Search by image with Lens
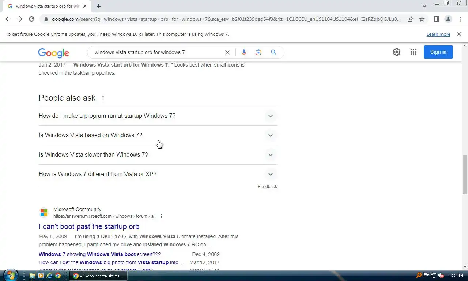The height and width of the screenshot is (281, 468). click(258, 52)
